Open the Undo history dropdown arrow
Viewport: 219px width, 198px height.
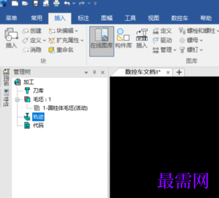pyautogui.click(x=74, y=3)
